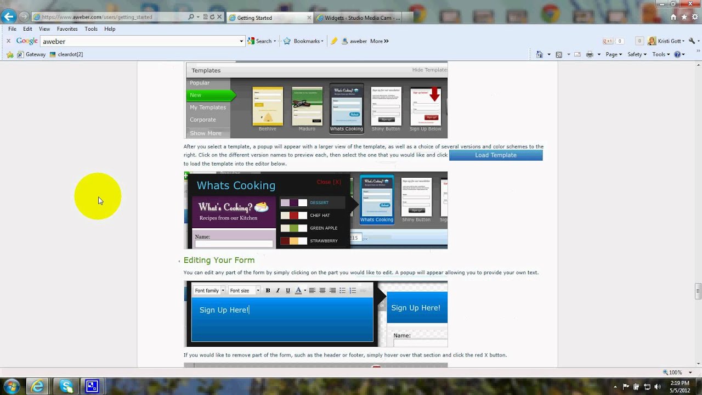The height and width of the screenshot is (395, 702).
Task: Close the Google Toolbar with its X
Action: coord(8,41)
